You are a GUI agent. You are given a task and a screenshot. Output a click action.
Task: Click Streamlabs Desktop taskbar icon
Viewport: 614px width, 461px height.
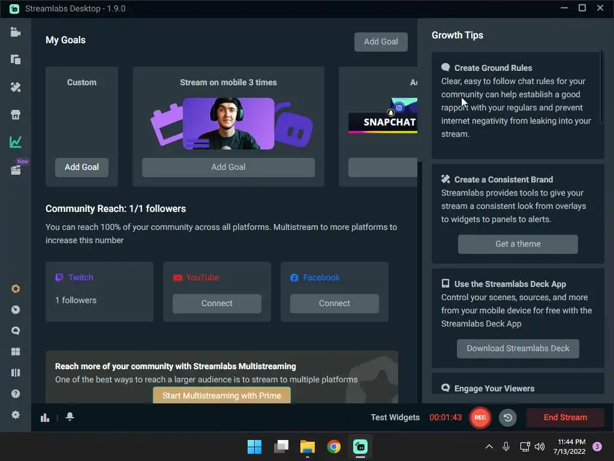click(360, 447)
